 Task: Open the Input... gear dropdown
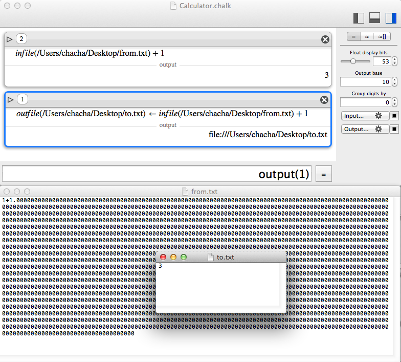(x=365, y=116)
